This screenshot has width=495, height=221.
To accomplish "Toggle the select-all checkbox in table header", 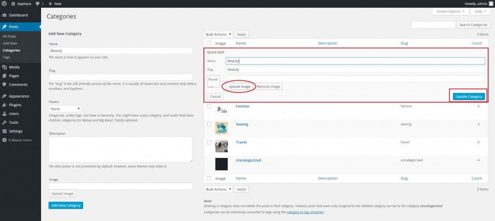I will click(209, 43).
